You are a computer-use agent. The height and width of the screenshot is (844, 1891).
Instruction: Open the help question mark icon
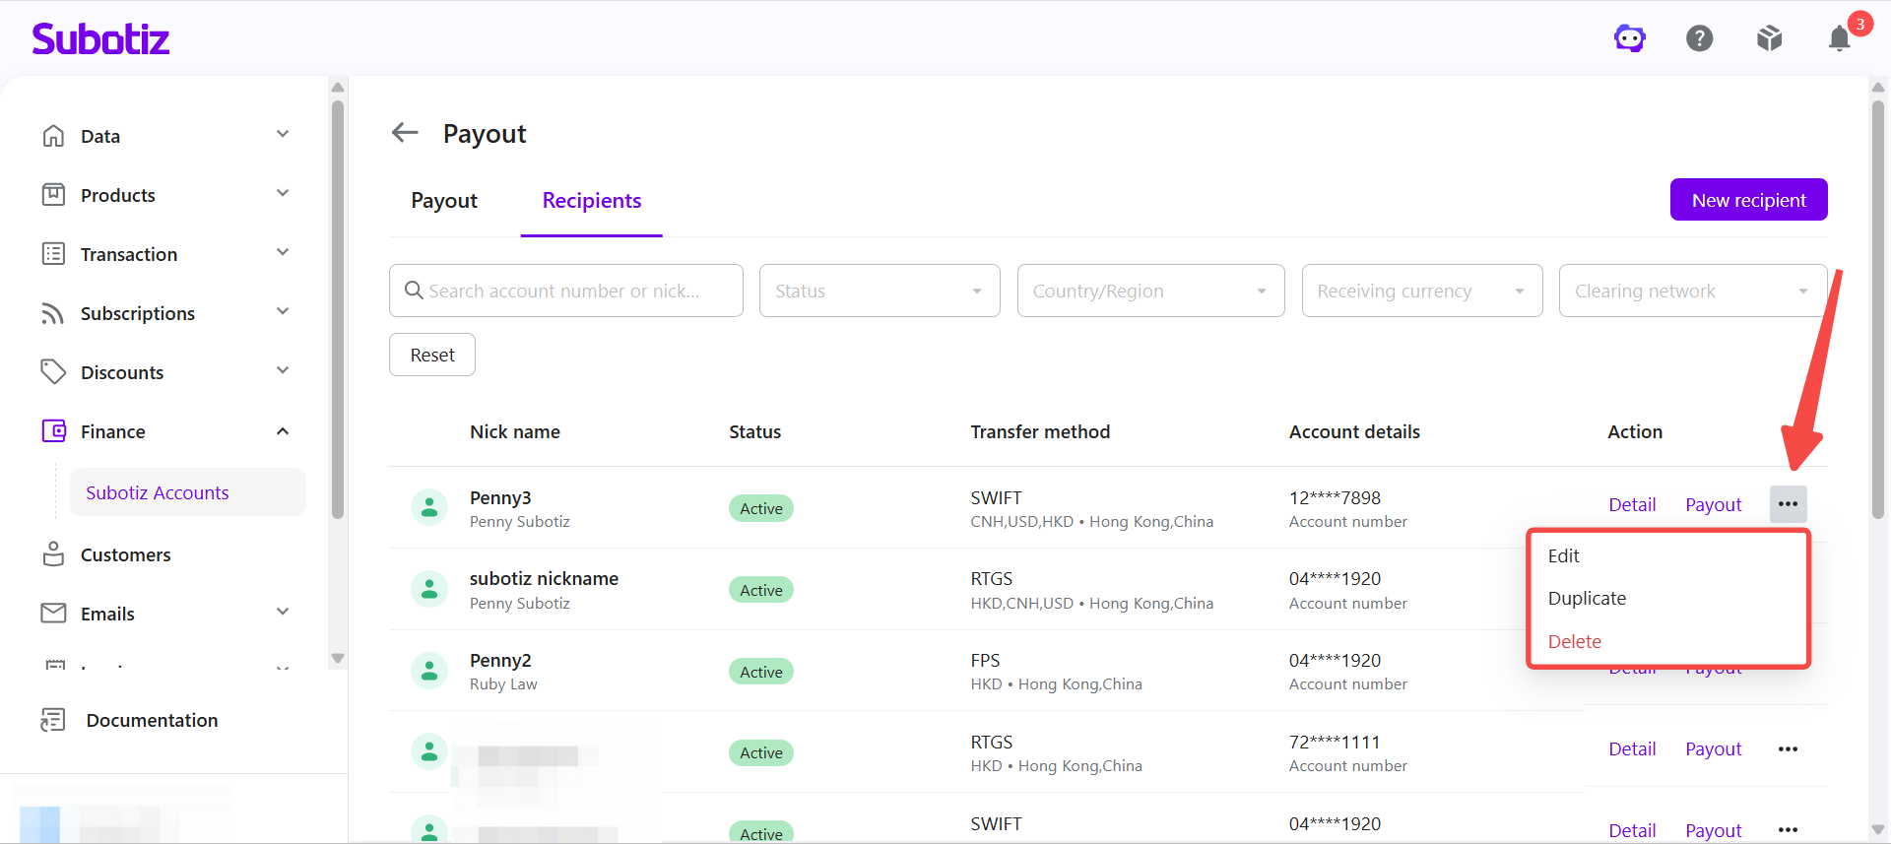pyautogui.click(x=1700, y=38)
